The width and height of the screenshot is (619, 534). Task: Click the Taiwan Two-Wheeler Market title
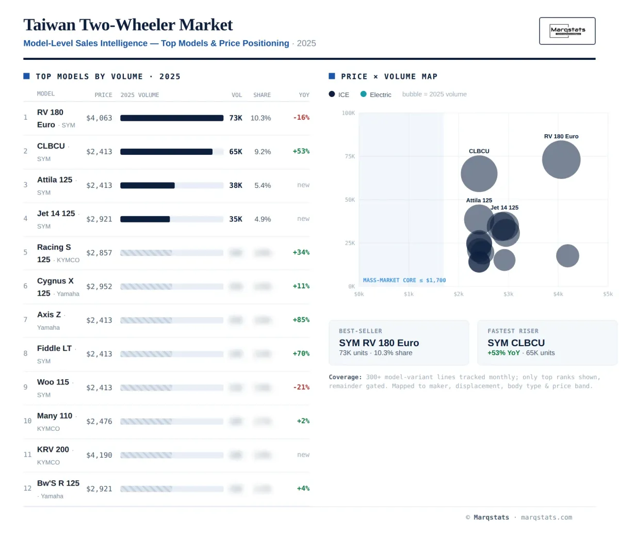click(128, 25)
